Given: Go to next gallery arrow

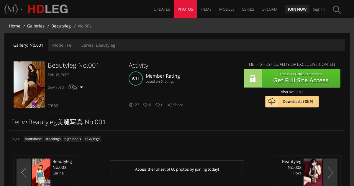Looking at the screenshot, I should click(330, 172).
